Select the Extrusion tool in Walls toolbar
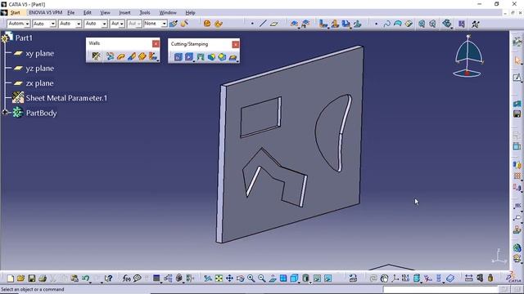524x294 pixels. tap(142, 56)
